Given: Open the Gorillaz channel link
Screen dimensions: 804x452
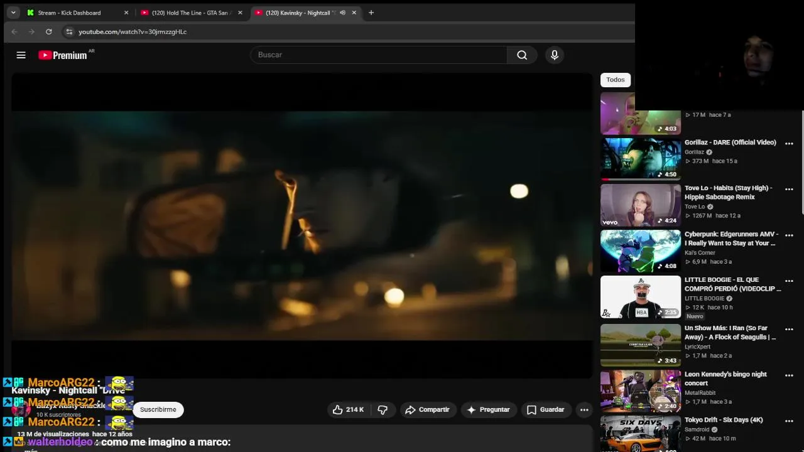Looking at the screenshot, I should tap(694, 153).
